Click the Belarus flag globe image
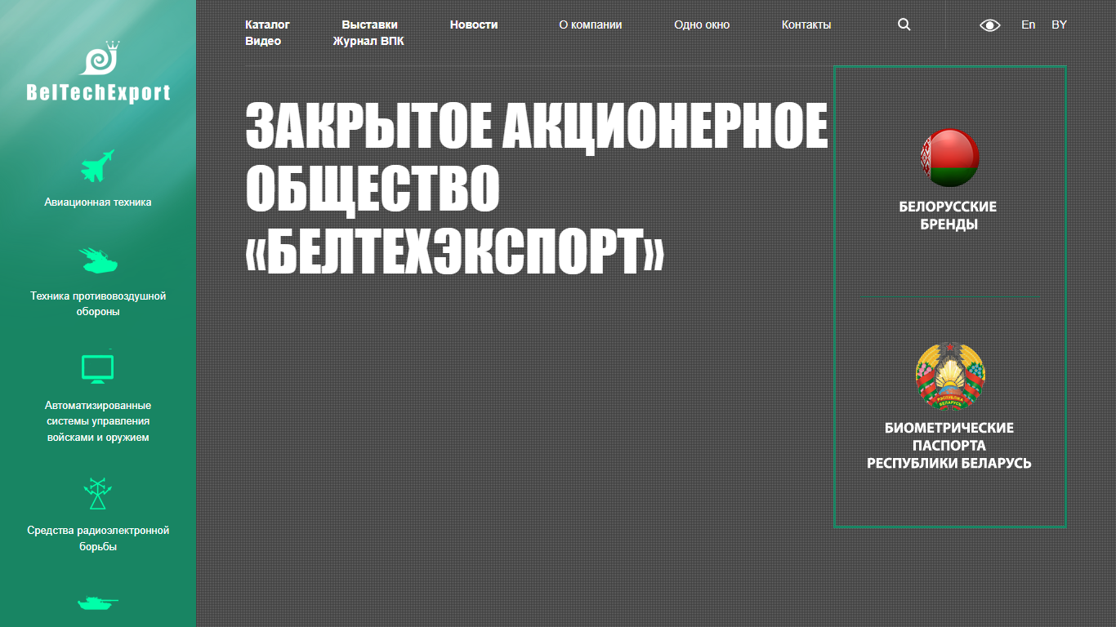 [949, 158]
